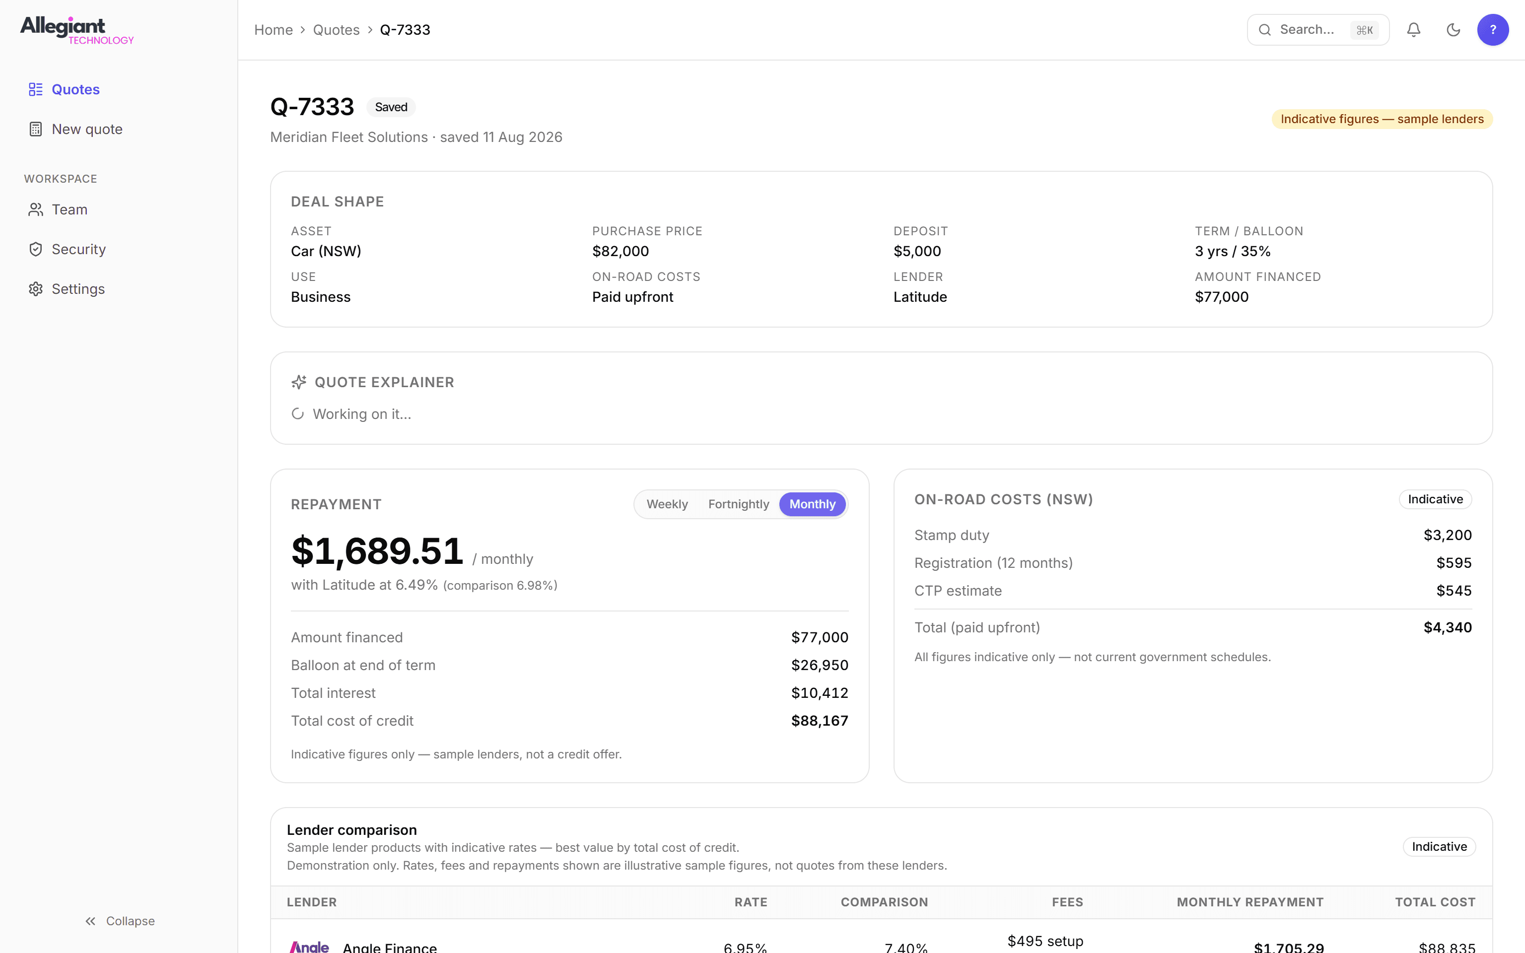Image resolution: width=1525 pixels, height=953 pixels.
Task: Click the Saved status badge
Action: [x=391, y=107]
